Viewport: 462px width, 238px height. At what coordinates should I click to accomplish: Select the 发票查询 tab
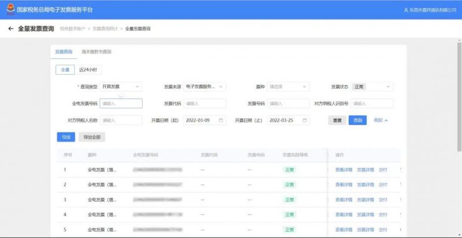click(x=64, y=52)
